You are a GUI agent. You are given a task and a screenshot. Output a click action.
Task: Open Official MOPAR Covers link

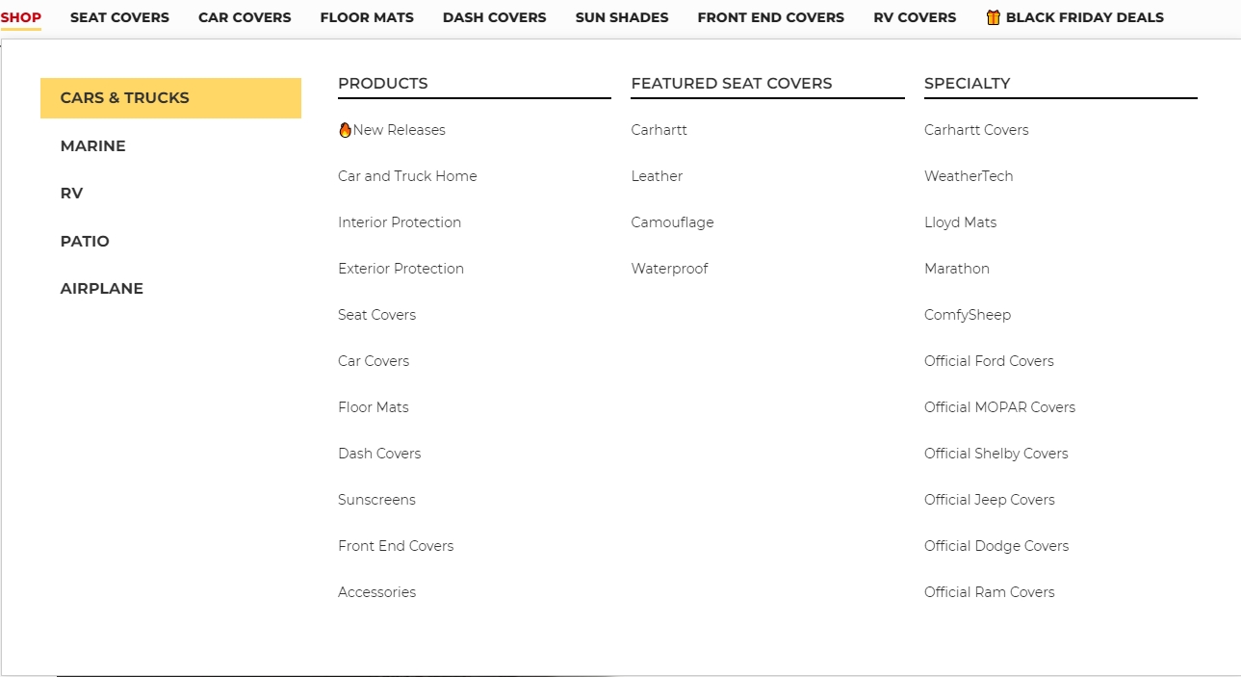click(999, 407)
